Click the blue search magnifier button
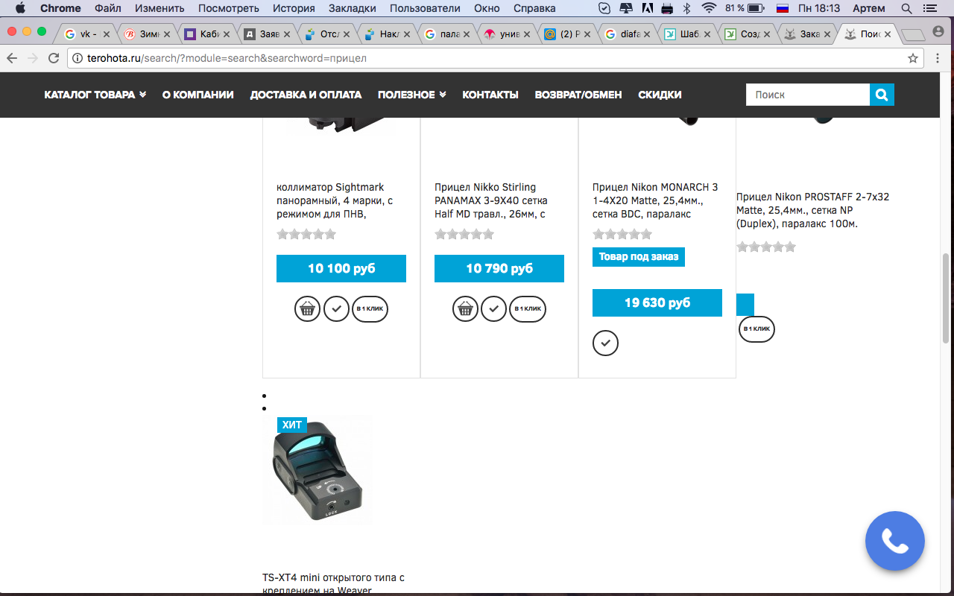 pos(882,95)
